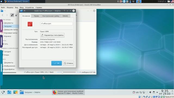Select the Основное tab
Viewport: 174px width, 98px height.
pyautogui.click(x=26, y=16)
